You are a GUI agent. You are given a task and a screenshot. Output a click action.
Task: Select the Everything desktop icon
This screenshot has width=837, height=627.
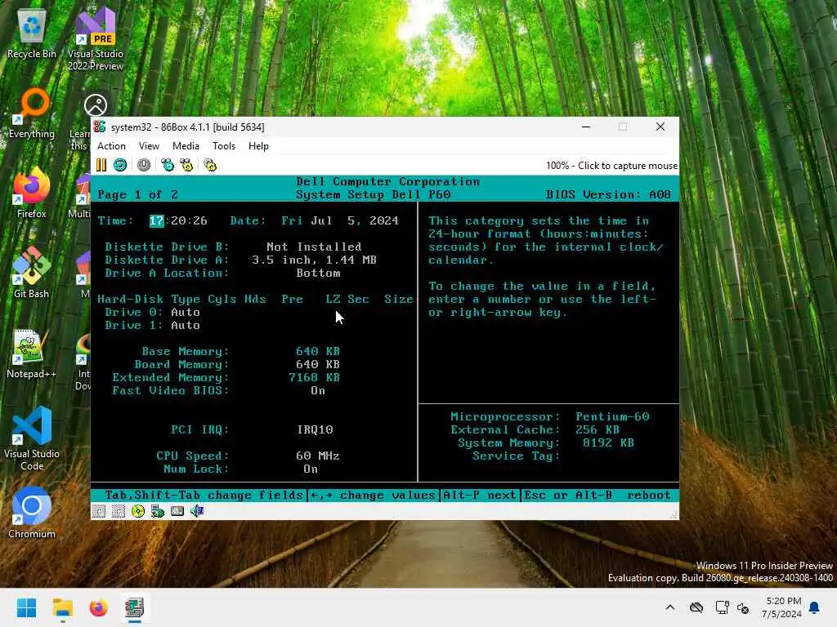point(32,114)
